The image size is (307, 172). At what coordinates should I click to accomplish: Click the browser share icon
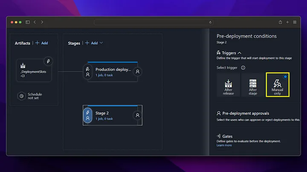point(281,22)
